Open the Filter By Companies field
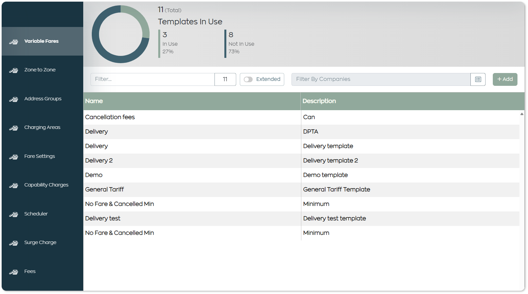Viewport: 528px width, 294px height. point(381,79)
